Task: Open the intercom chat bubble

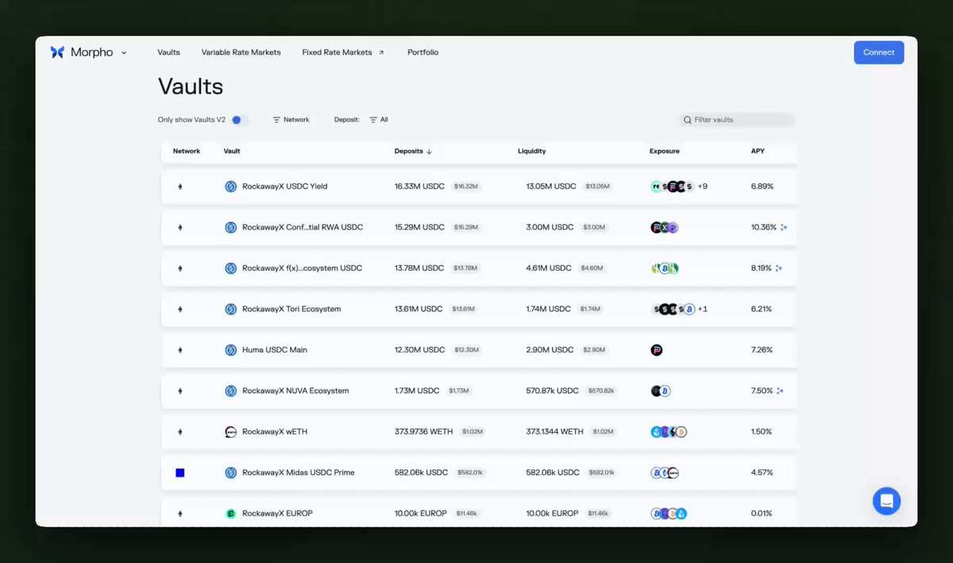Action: 886,501
